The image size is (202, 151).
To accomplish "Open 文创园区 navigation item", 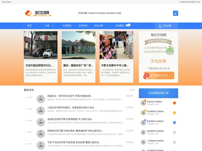I will [x=67, y=26].
